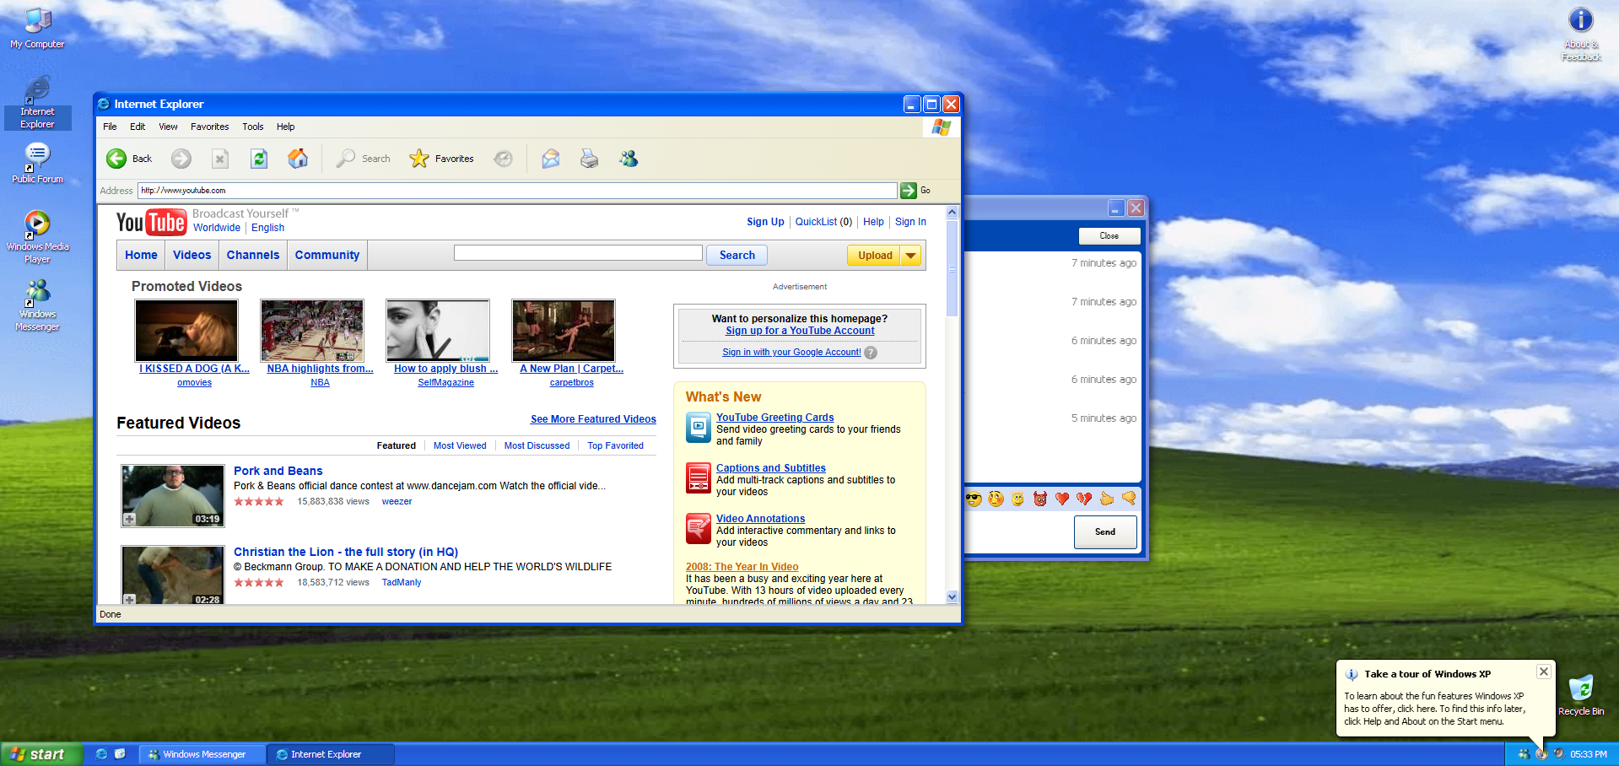Screen dimensions: 1619x766
Task: Click the Refresh page icon
Action: pyautogui.click(x=259, y=159)
